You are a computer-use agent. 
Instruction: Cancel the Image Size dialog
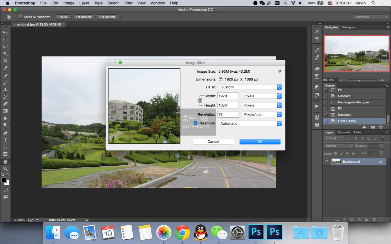tap(213, 142)
